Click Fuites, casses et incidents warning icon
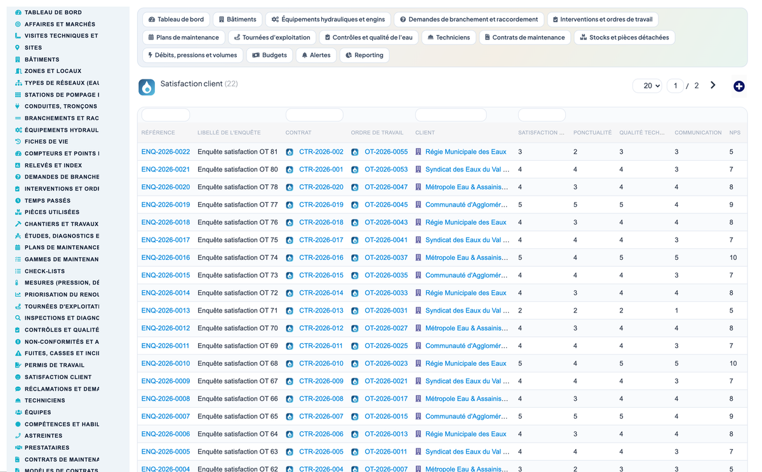 [x=18, y=353]
